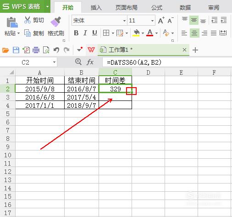Apply yellow fill color bucket
Viewport: 232px width, 217px height.
coord(136,33)
